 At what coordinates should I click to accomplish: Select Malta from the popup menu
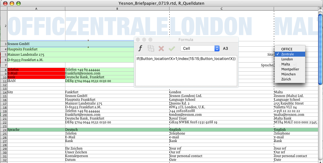click(285, 64)
